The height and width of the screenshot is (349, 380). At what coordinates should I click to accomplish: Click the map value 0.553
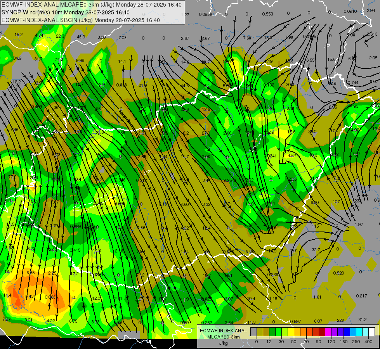tap(267, 14)
